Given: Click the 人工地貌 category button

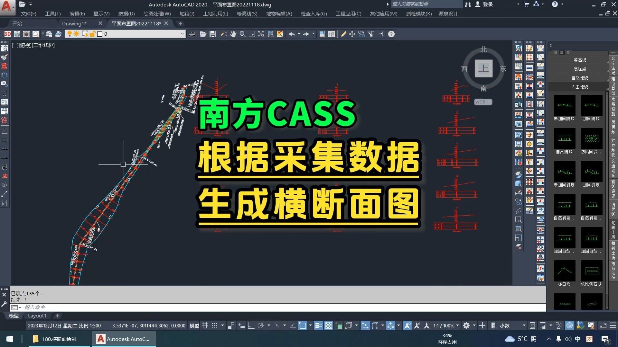Looking at the screenshot, I should click(x=579, y=87).
